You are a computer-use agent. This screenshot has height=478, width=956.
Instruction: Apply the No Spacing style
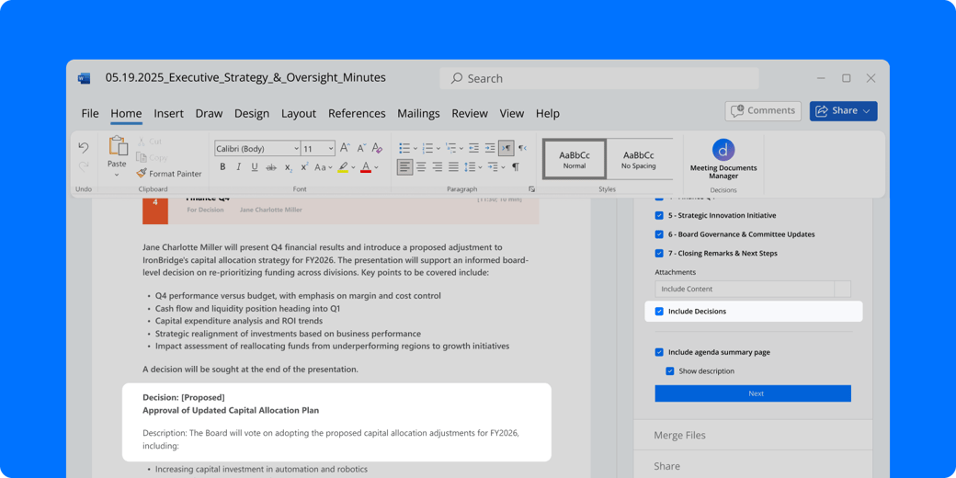[638, 159]
